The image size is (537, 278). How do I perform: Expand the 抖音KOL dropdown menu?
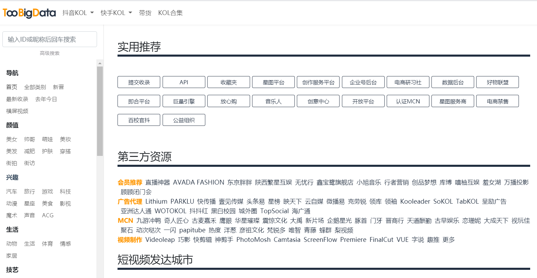pos(78,13)
